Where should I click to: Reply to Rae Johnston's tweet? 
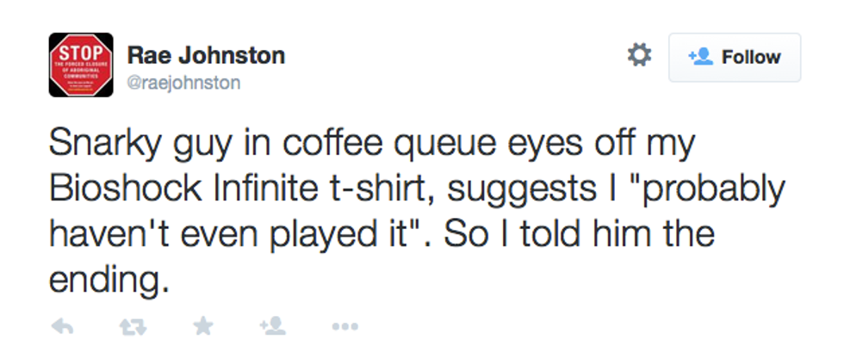(62, 325)
